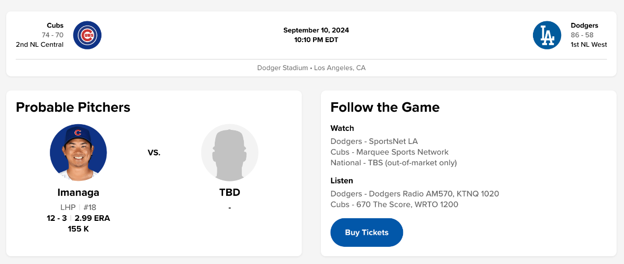Click Dodgers SportsNet LA watch listing
This screenshot has width=624, height=264.
coord(374,141)
